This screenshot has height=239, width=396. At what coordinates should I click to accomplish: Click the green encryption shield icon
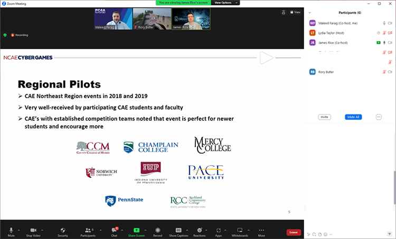click(5, 35)
